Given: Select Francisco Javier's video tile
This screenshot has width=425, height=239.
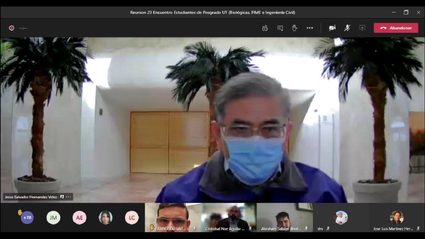Looking at the screenshot, I should coord(173,217).
